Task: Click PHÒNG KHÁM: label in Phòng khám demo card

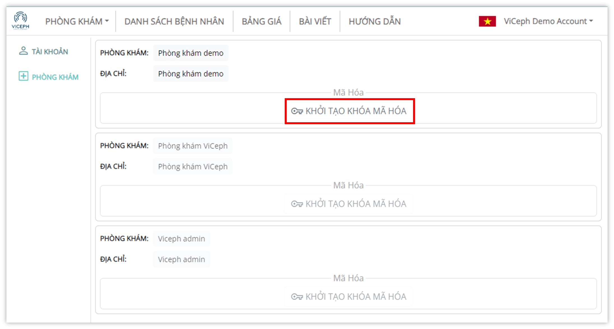Action: pyautogui.click(x=124, y=53)
